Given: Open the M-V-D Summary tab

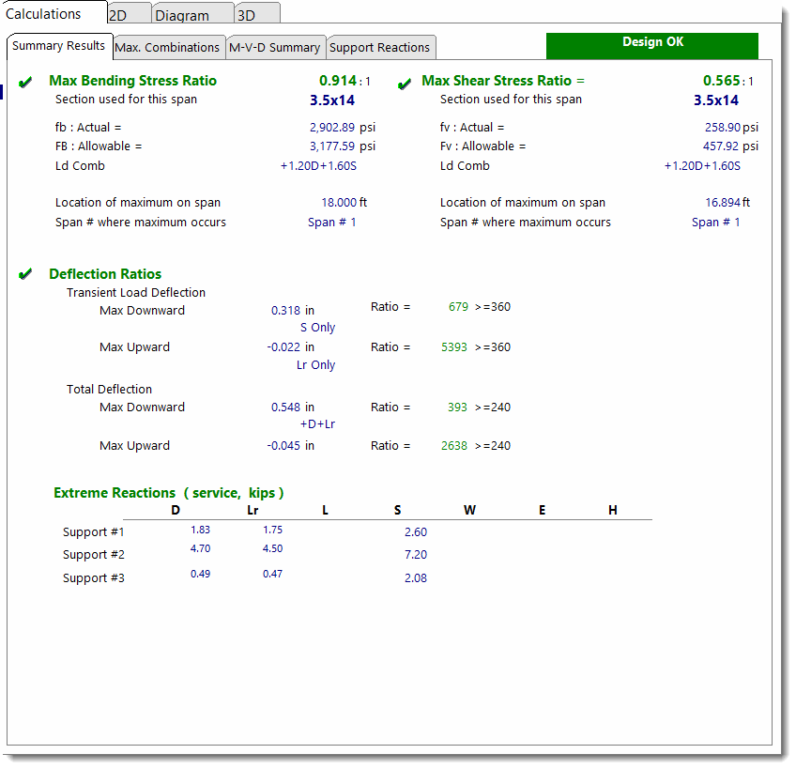Looking at the screenshot, I should pyautogui.click(x=276, y=46).
